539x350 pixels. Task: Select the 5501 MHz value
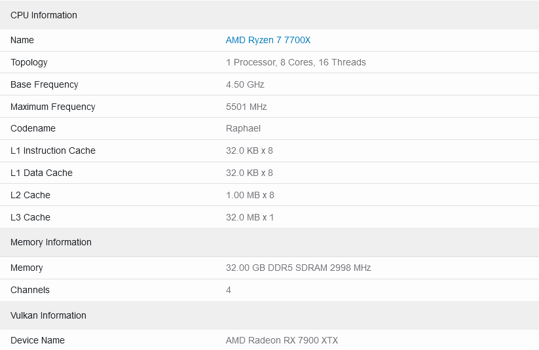(246, 107)
